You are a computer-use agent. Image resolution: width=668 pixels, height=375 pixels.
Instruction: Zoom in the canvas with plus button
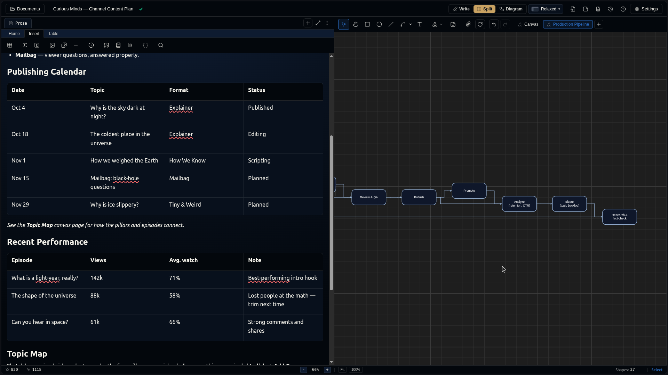pyautogui.click(x=327, y=370)
